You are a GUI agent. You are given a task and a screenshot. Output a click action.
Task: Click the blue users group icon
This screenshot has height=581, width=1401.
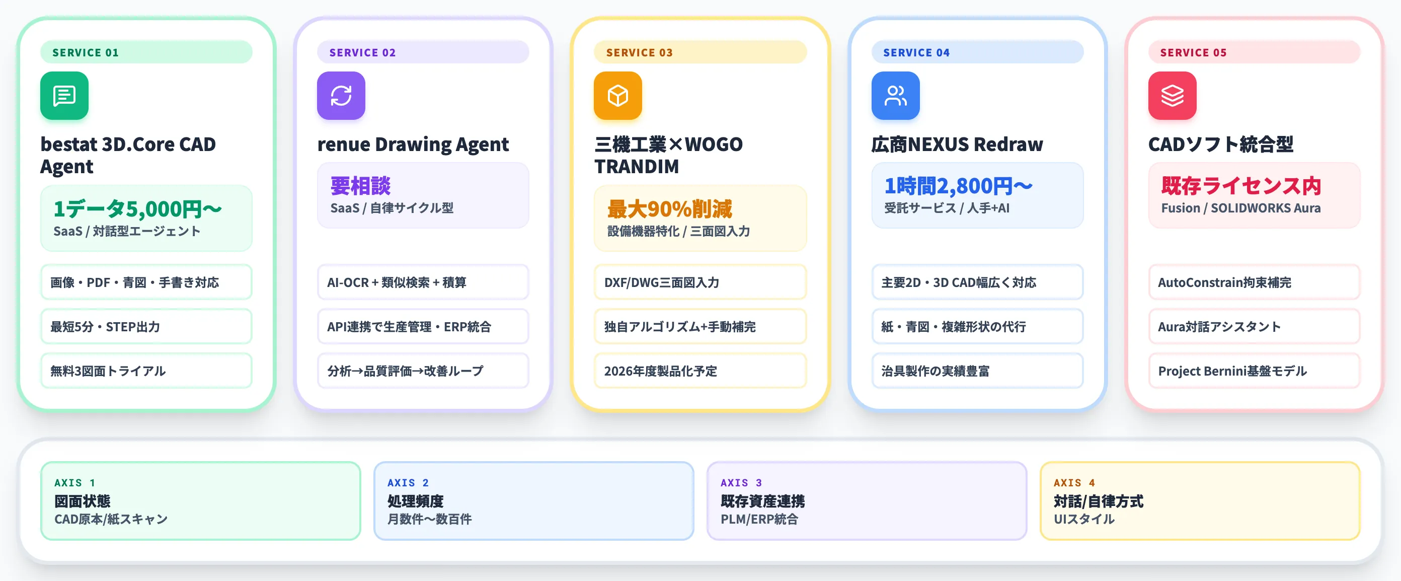pyautogui.click(x=895, y=96)
